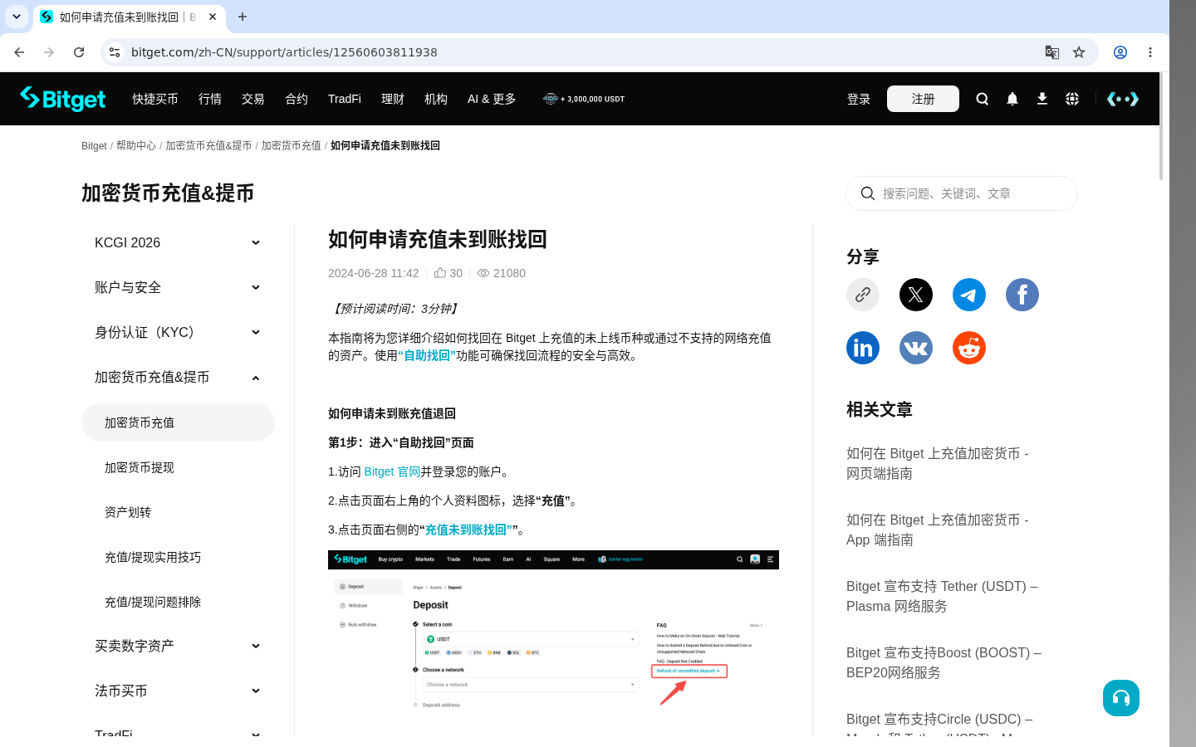Click the browser back arrow

click(x=19, y=52)
